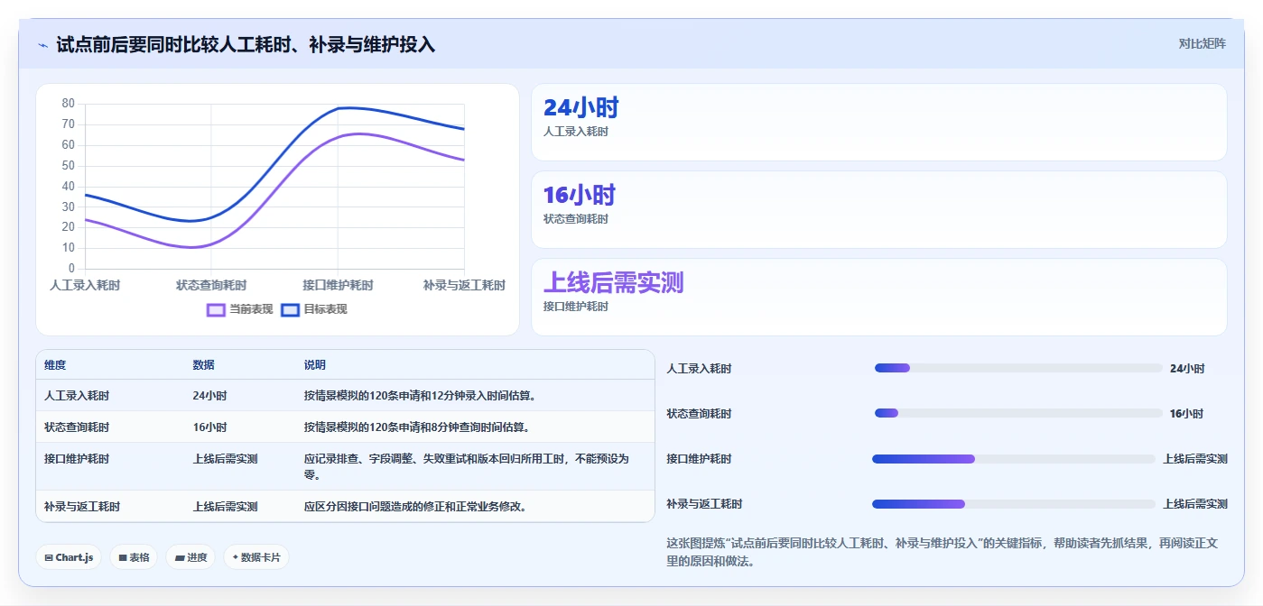Click the 接口维护耗时 progress bar
Screen dimensions: 1263x606
pos(1014,459)
